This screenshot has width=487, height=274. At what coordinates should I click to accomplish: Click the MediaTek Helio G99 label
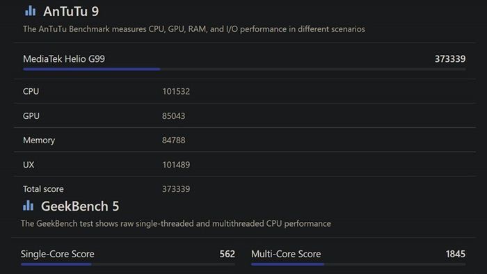pos(64,58)
